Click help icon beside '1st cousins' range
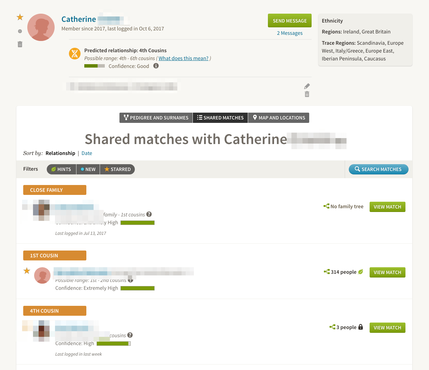Viewport: 429px width, 370px height. (x=149, y=214)
